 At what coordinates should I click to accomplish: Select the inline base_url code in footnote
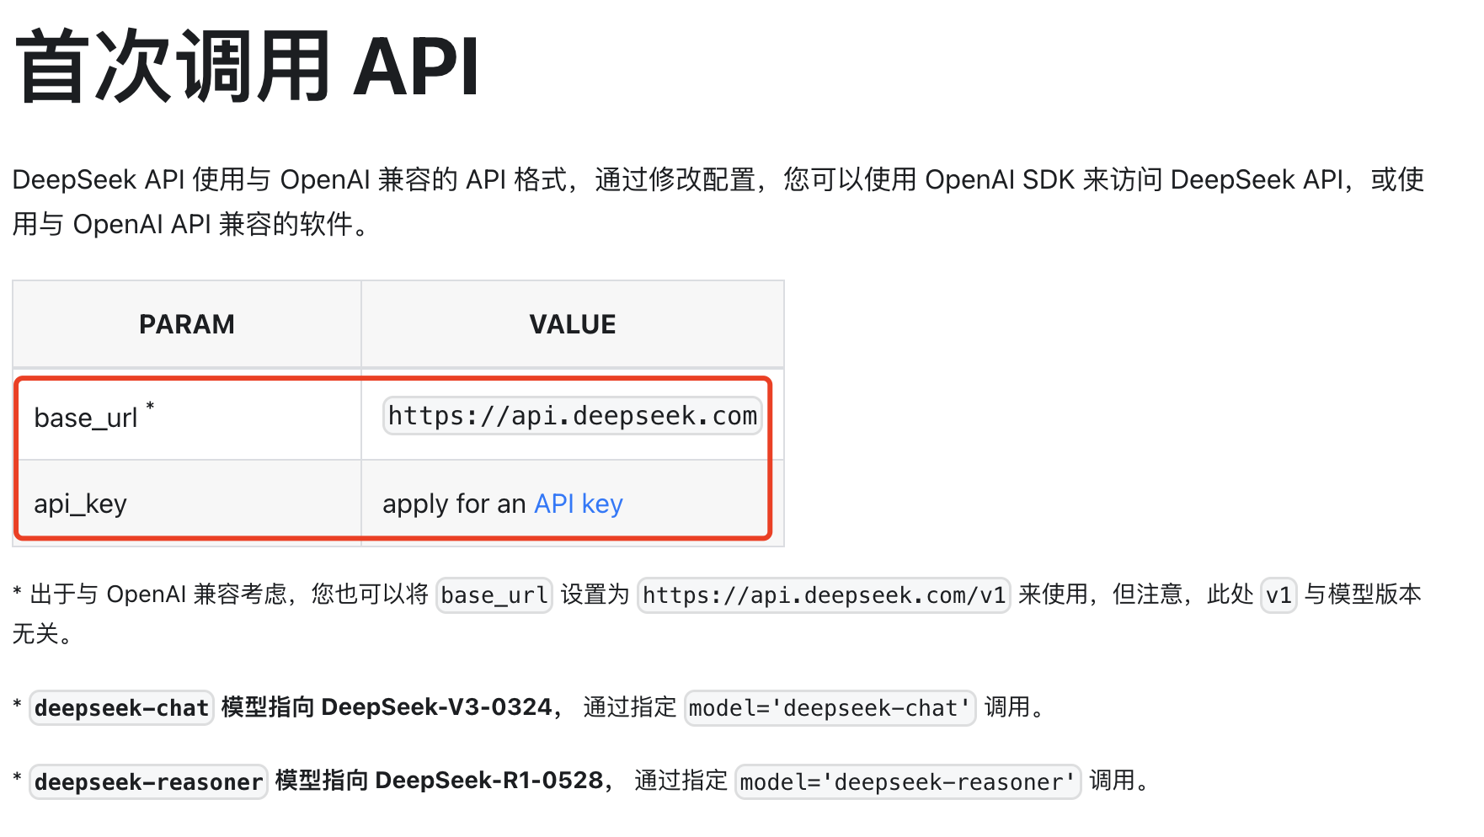tap(494, 595)
